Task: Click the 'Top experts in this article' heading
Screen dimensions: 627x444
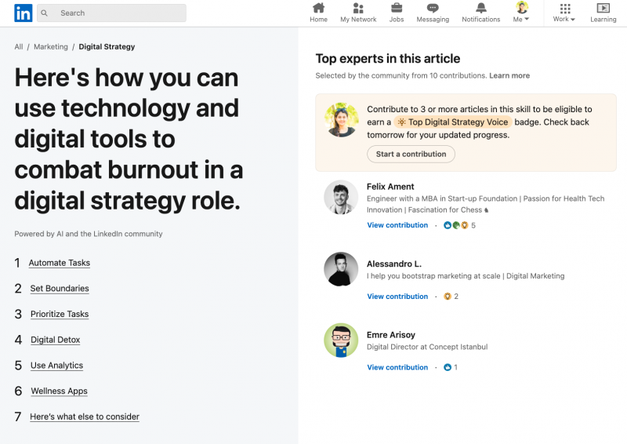Action: (388, 59)
